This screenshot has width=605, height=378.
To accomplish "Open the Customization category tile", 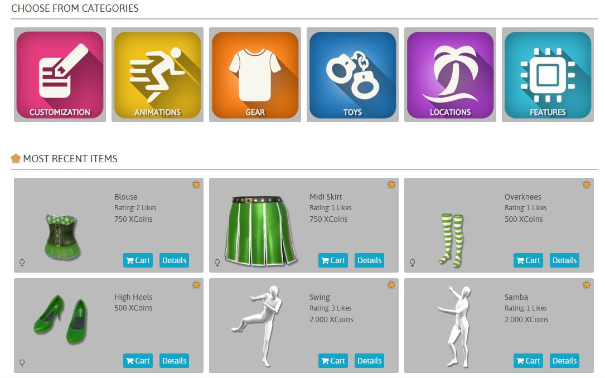I will tap(60, 75).
